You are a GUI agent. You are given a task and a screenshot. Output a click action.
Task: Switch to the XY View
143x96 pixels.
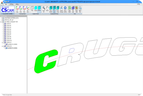(17, 9)
